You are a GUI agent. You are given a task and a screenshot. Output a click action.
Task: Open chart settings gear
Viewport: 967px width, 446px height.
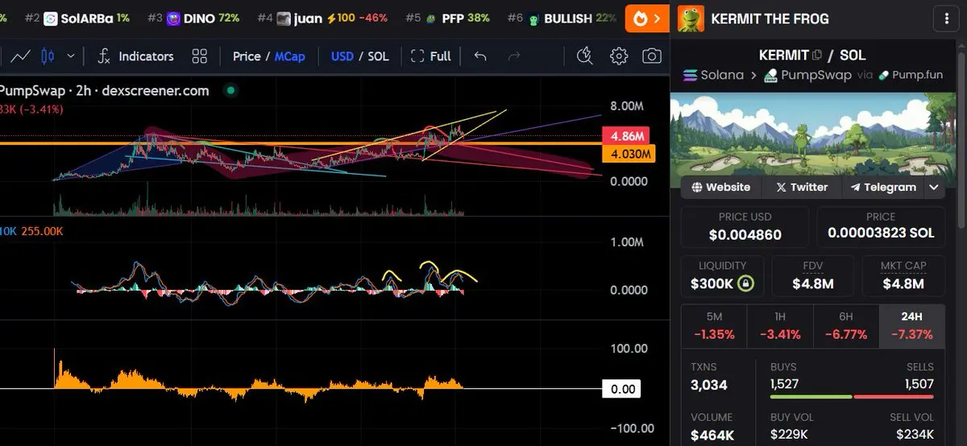point(619,56)
